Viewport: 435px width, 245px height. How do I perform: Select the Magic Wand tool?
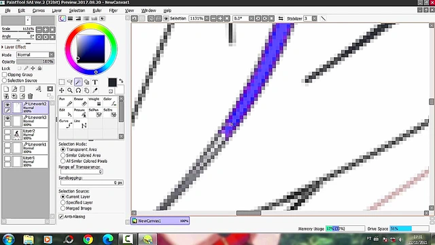click(x=78, y=82)
